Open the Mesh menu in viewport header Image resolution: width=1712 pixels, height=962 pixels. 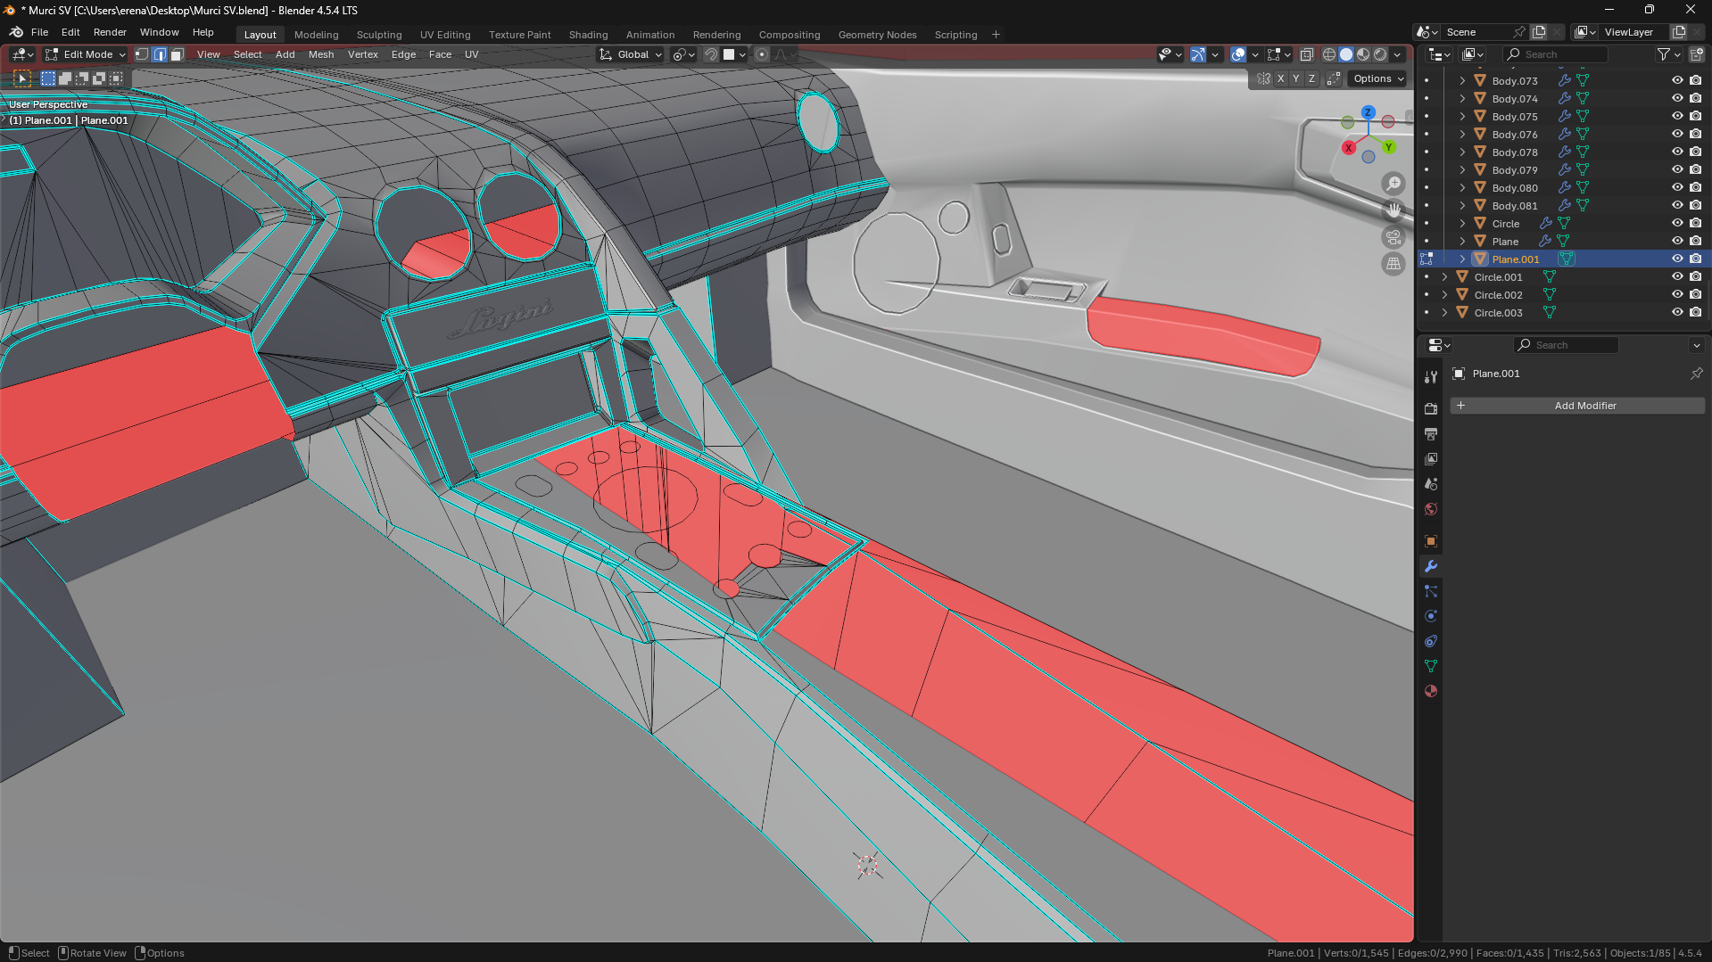(x=321, y=54)
